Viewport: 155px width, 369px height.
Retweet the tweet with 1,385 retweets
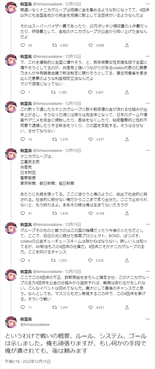pos(54,92)
